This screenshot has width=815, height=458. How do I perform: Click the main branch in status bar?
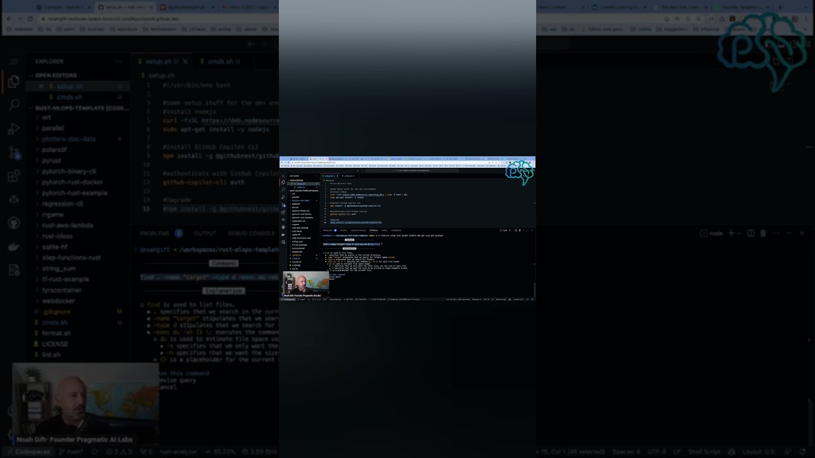pyautogui.click(x=302, y=300)
